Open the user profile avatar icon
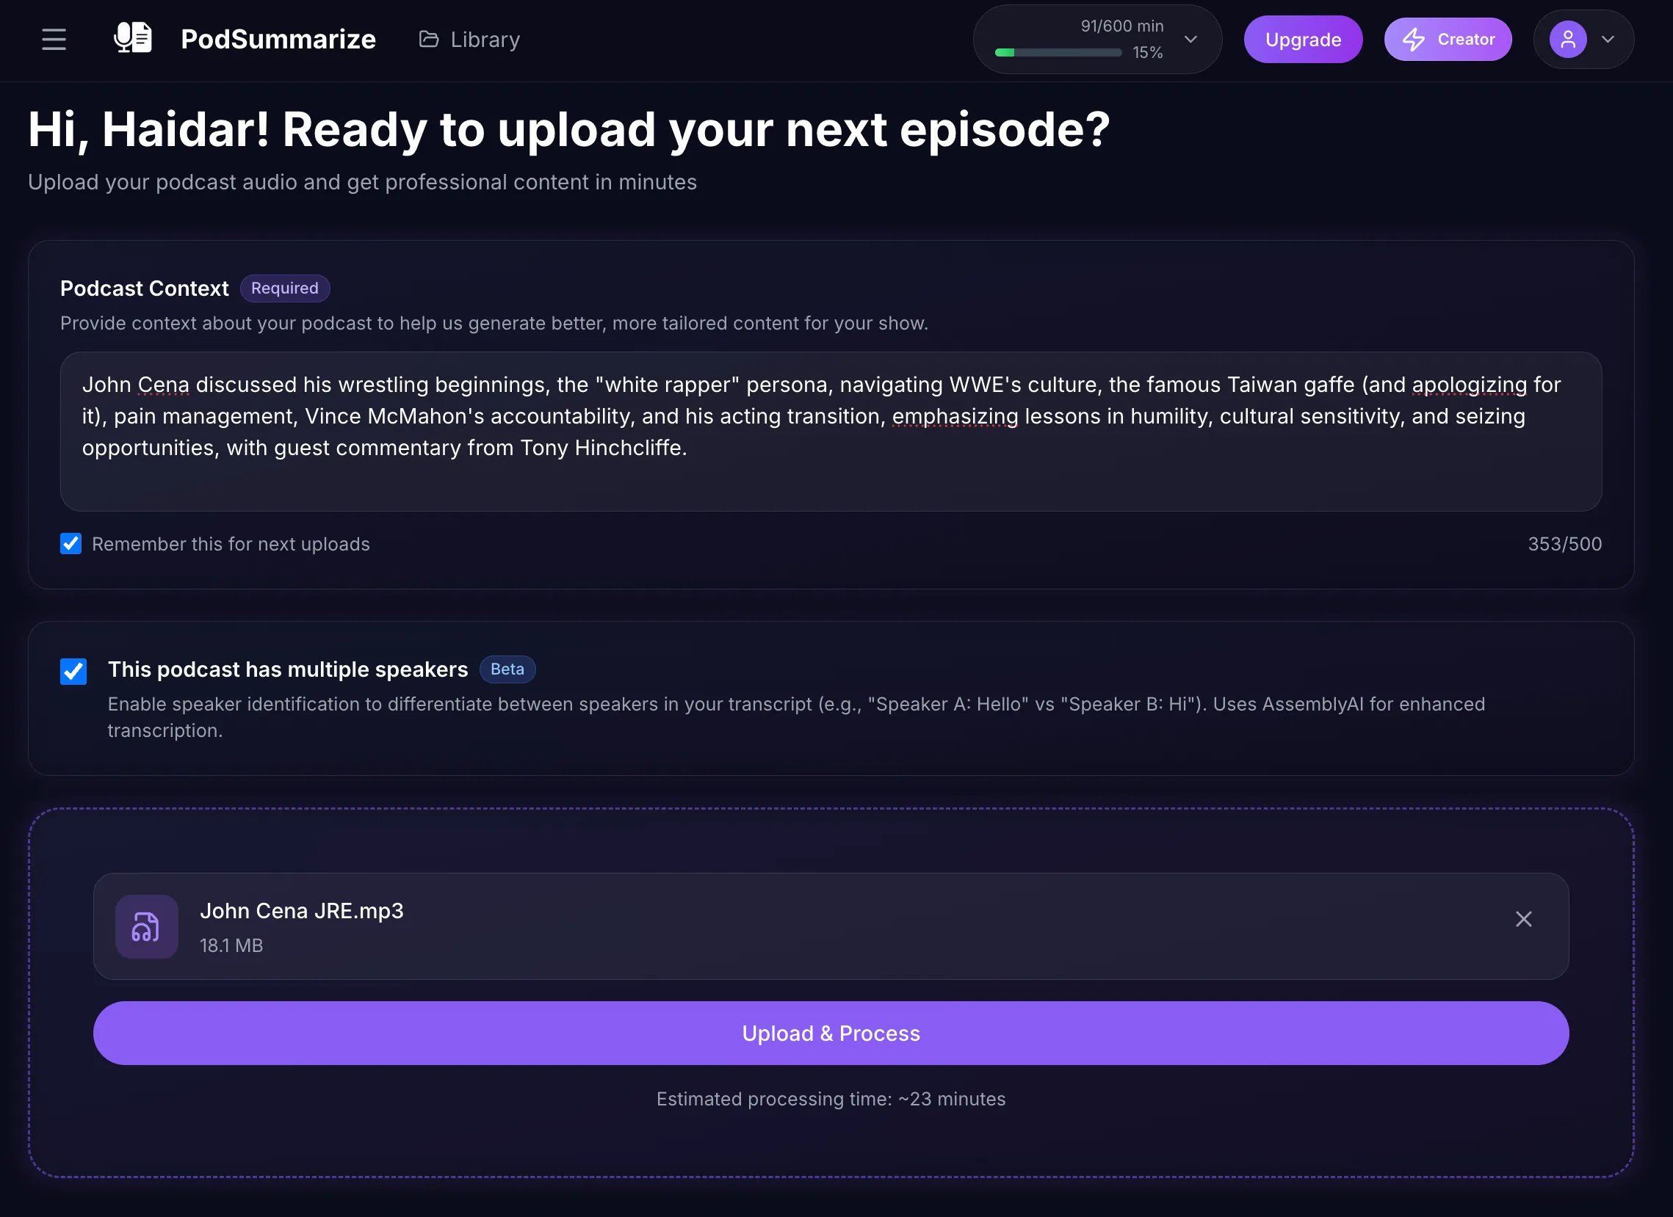 (x=1568, y=39)
